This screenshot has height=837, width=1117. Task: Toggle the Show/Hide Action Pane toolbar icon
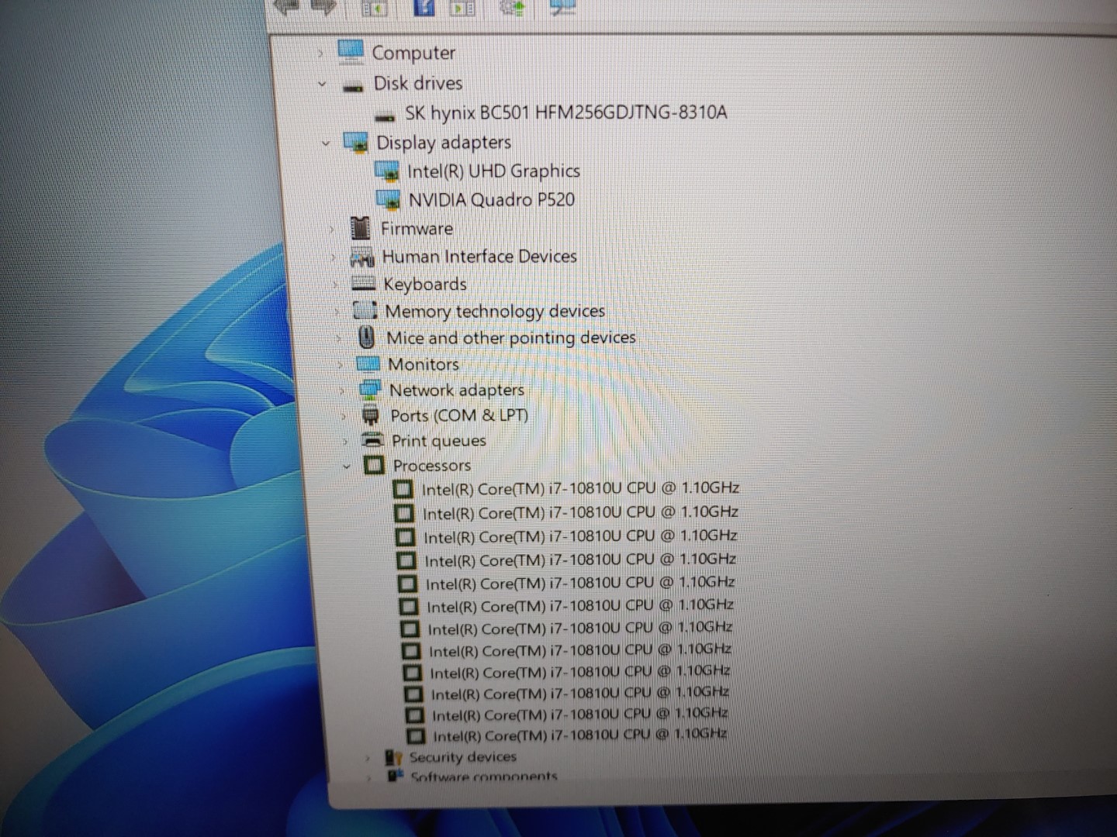pyautogui.click(x=462, y=8)
